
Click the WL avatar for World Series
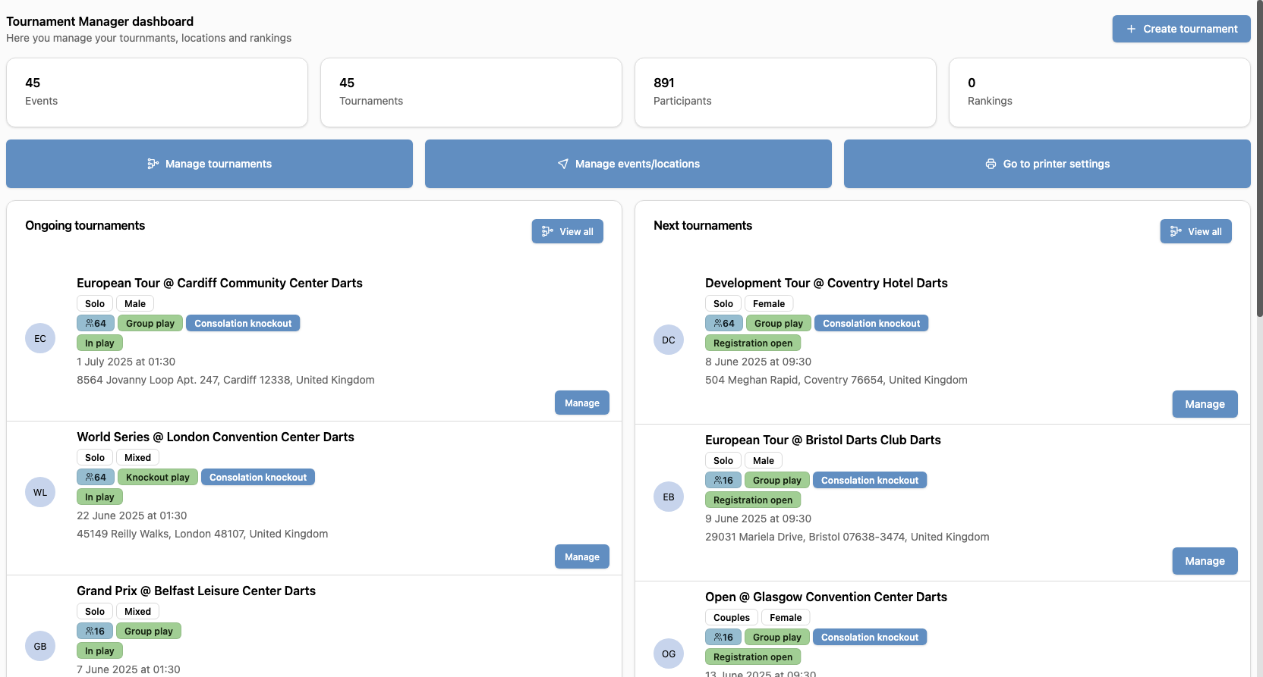pyautogui.click(x=40, y=492)
